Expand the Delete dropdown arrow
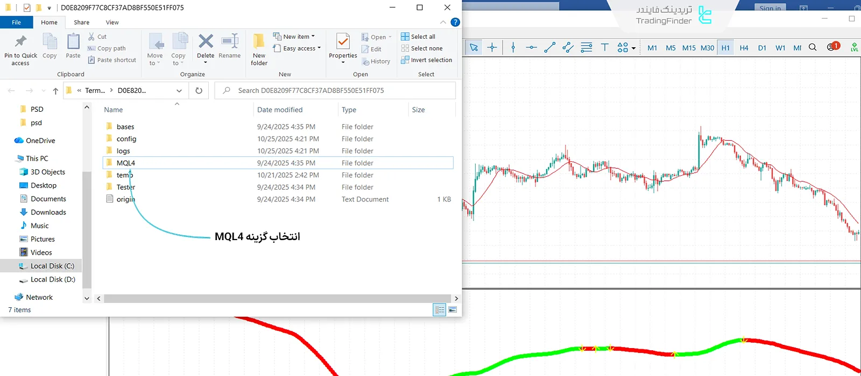 pos(206,62)
